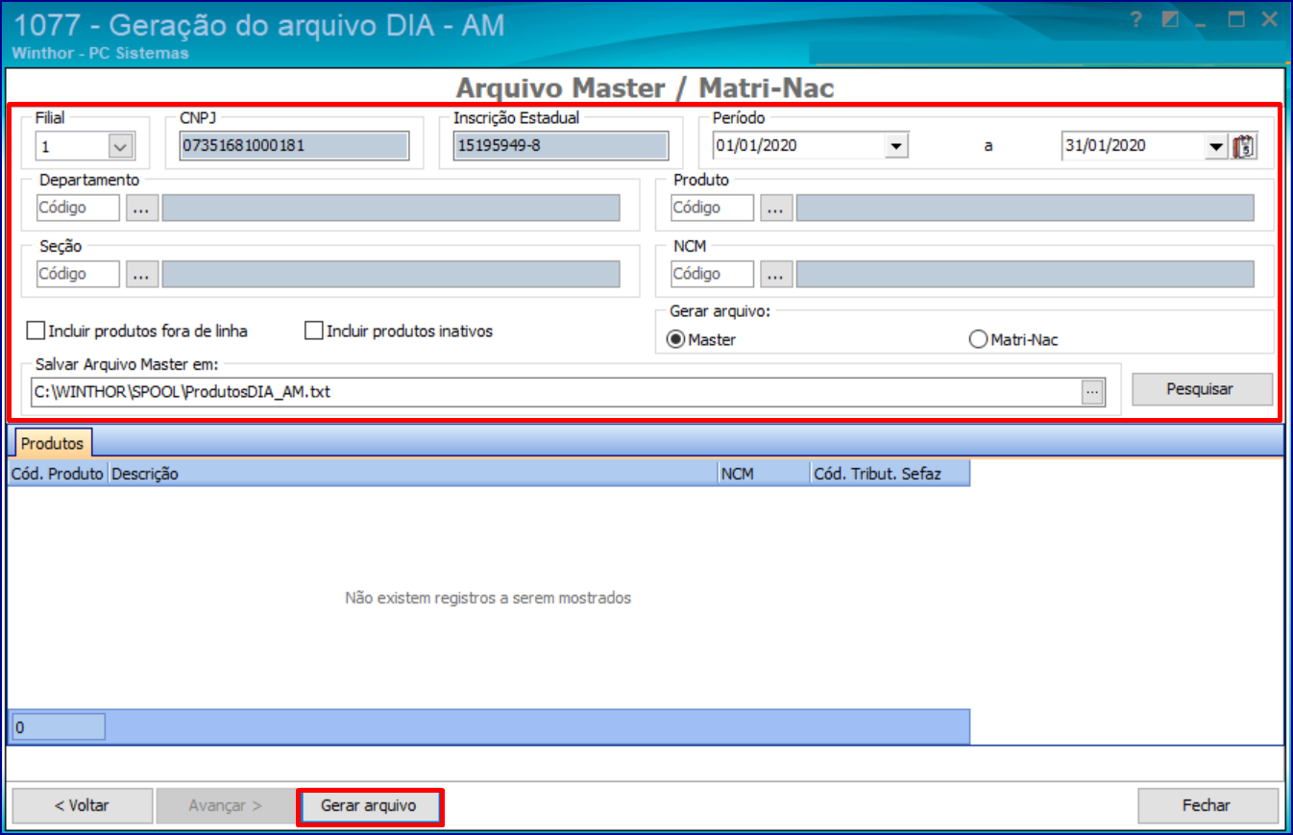Open Produto lookup ellipsis button
1293x835 pixels.
(776, 208)
